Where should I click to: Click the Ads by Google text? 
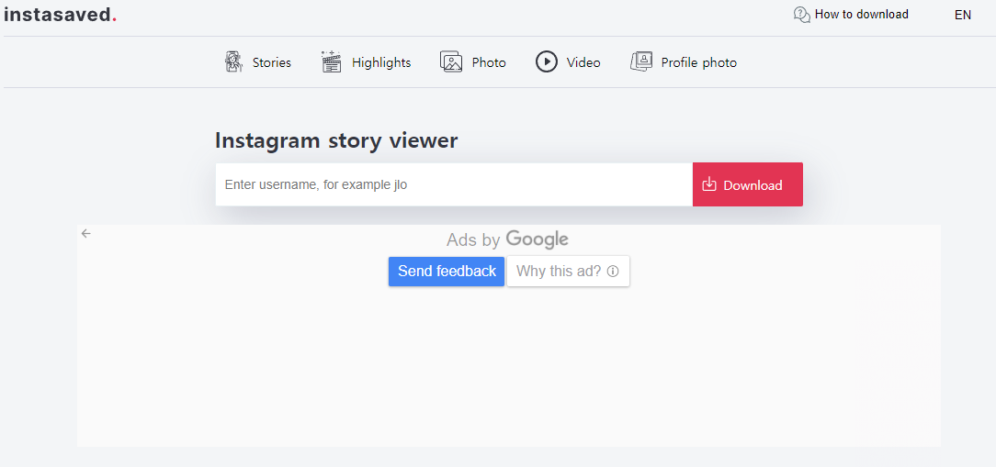(x=507, y=239)
